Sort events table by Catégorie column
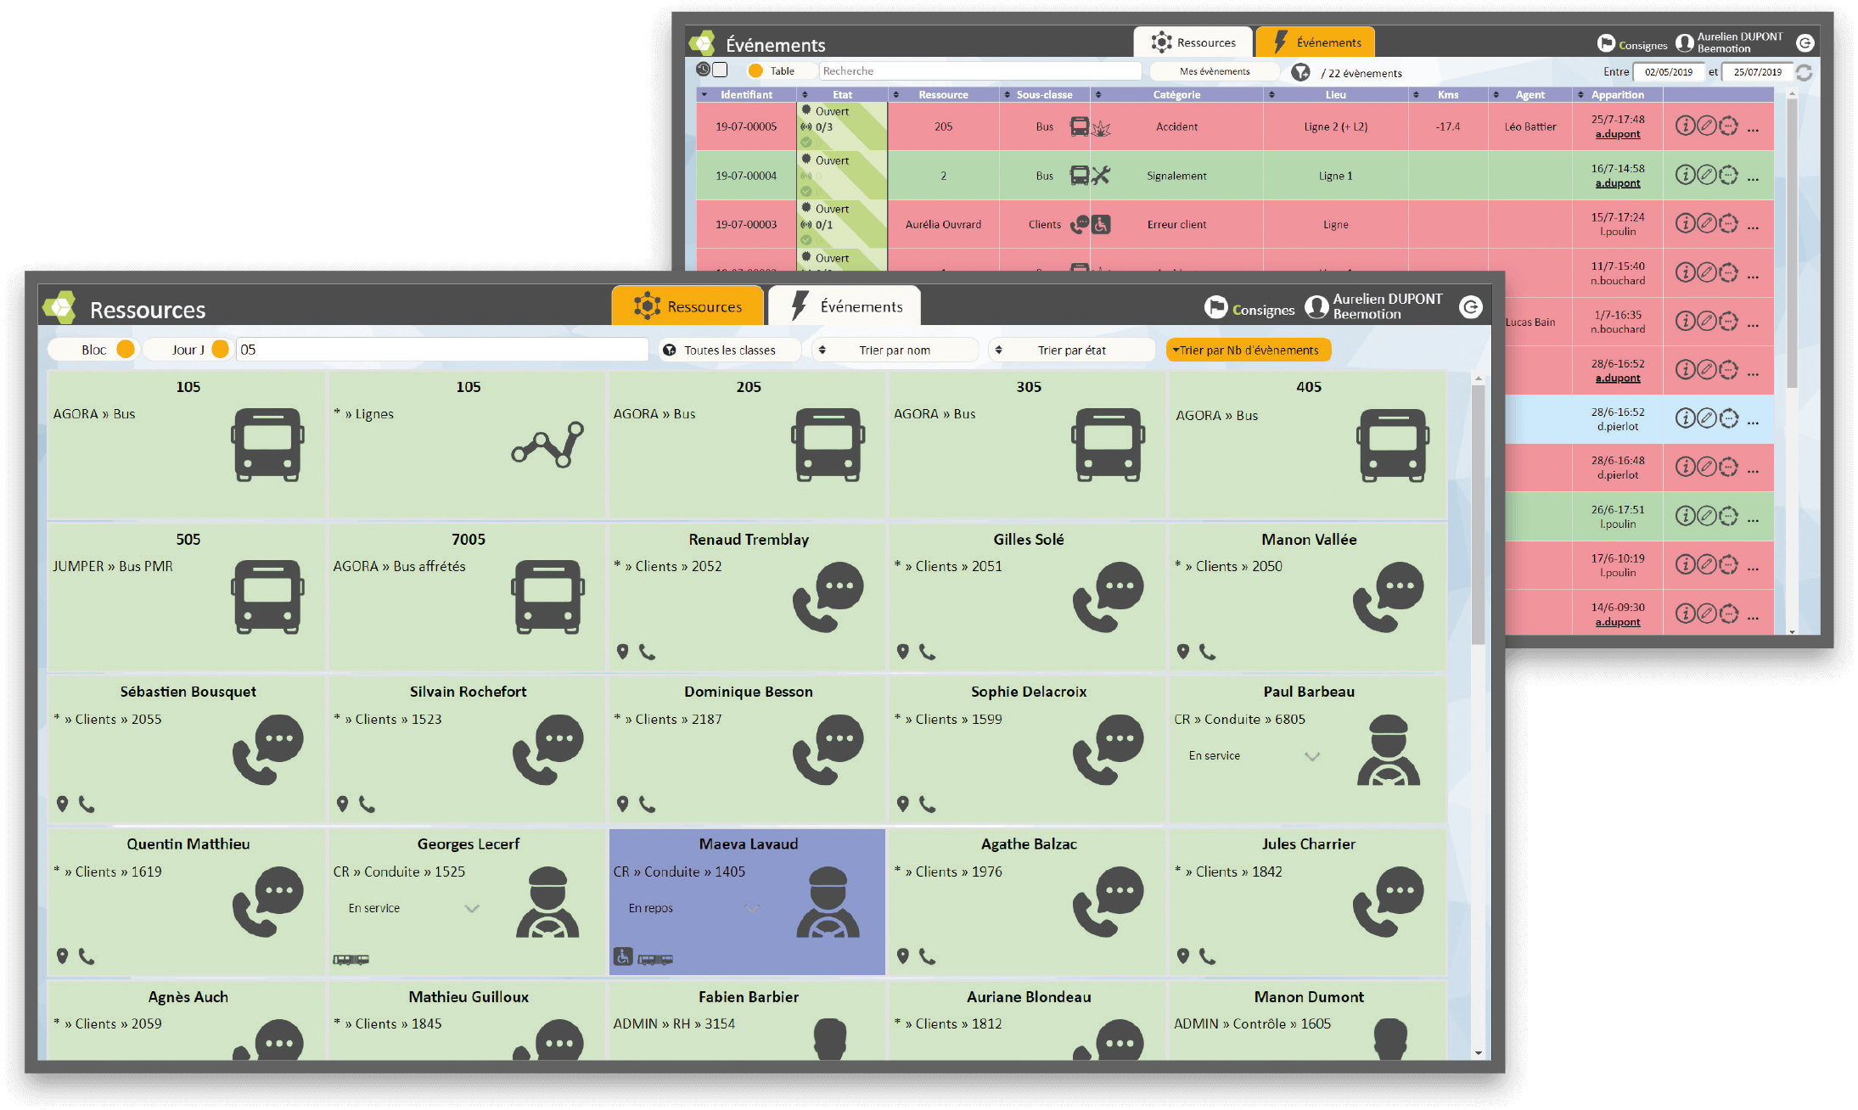Screen dimensions: 1858x1110 click(x=1176, y=94)
